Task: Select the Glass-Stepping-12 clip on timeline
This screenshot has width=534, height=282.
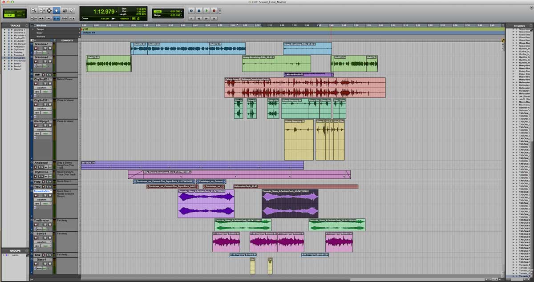Action: [x=299, y=139]
